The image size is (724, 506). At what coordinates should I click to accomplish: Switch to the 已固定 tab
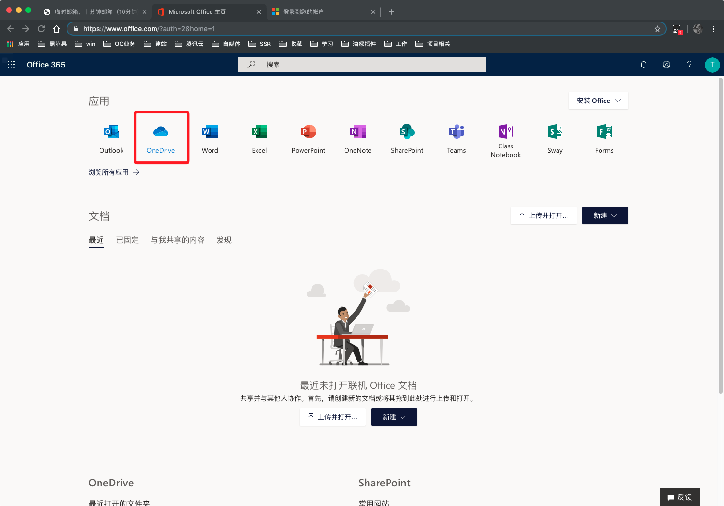(x=127, y=240)
